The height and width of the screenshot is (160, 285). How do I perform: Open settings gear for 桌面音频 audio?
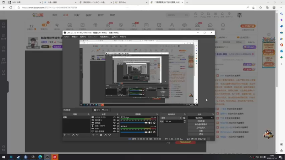click(154, 132)
